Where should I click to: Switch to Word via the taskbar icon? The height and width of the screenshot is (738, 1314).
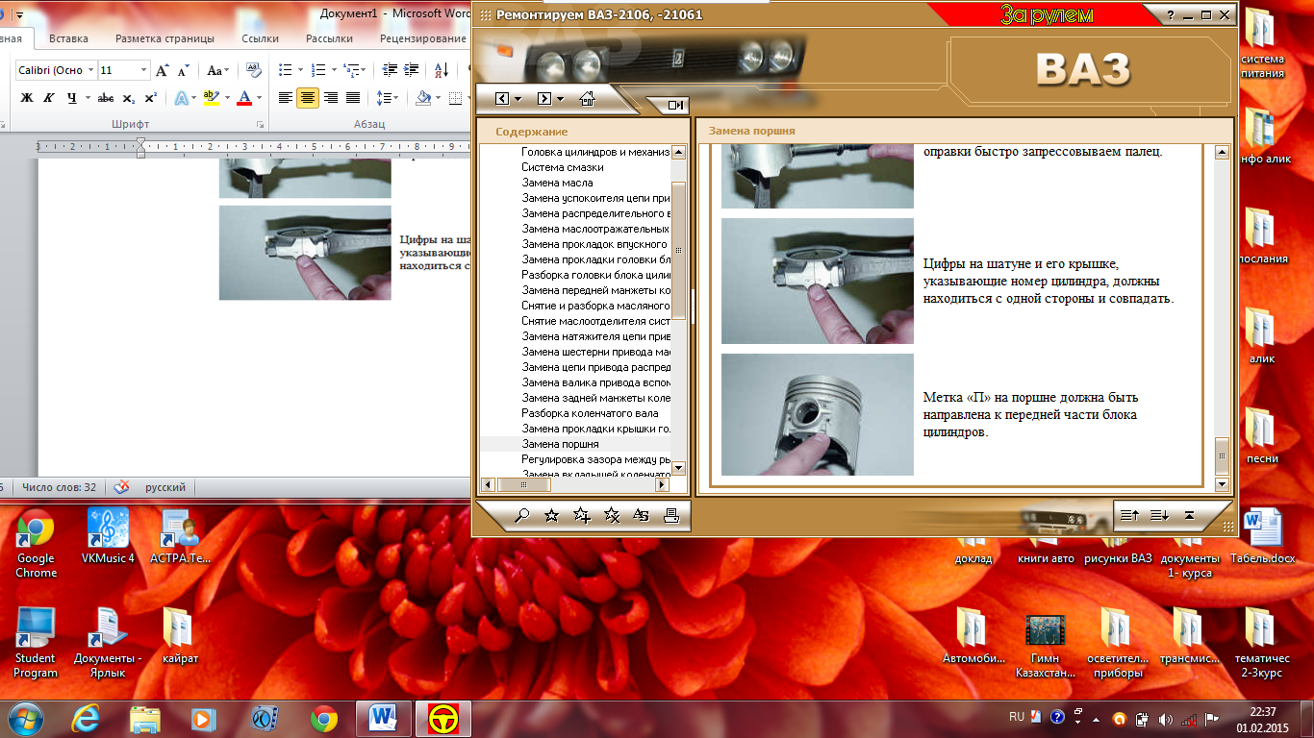point(384,718)
